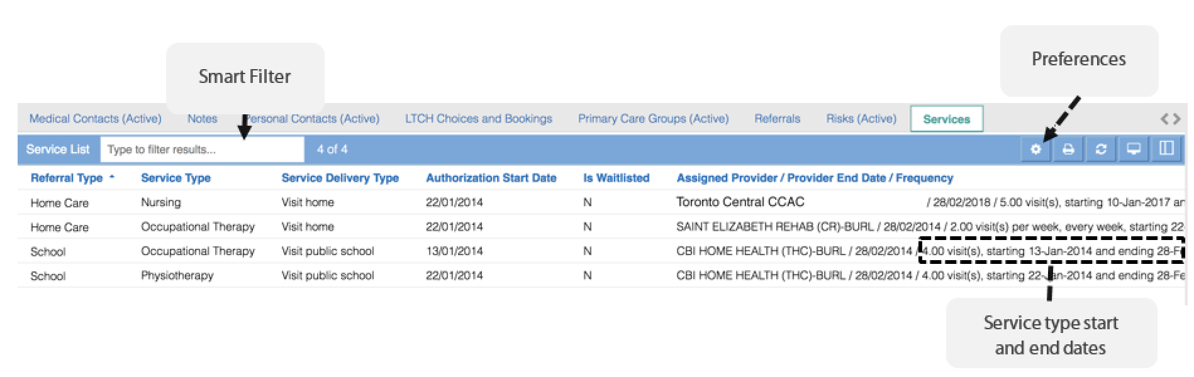Open Primary Care Groups (Active) tab
This screenshot has height=377, width=1194.
[x=654, y=119]
